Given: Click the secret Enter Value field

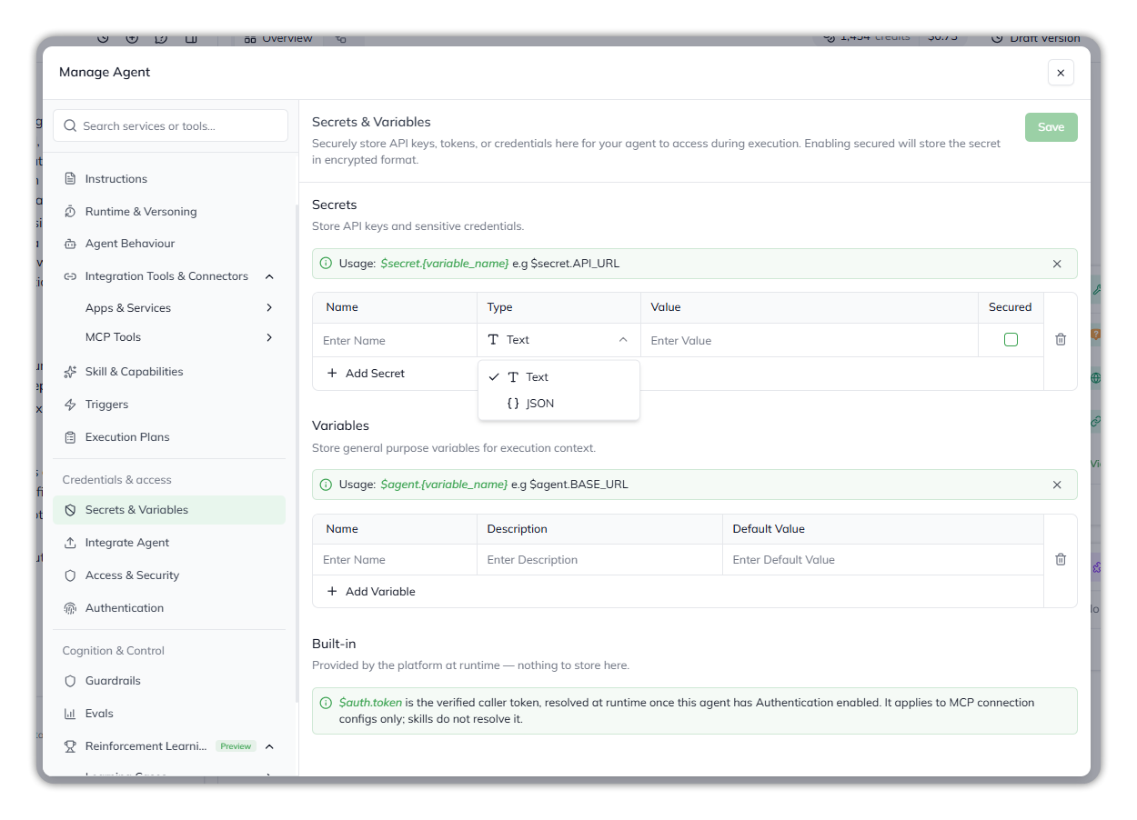Looking at the screenshot, I should [x=810, y=340].
